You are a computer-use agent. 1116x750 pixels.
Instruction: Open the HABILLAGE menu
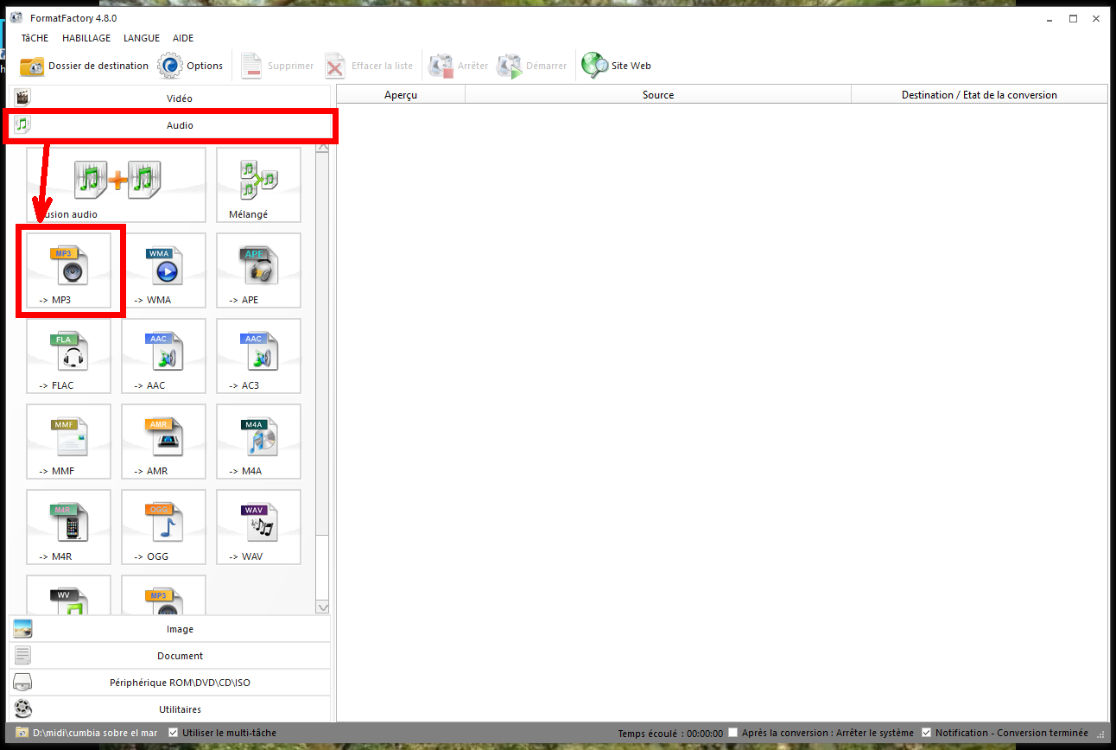[x=86, y=38]
